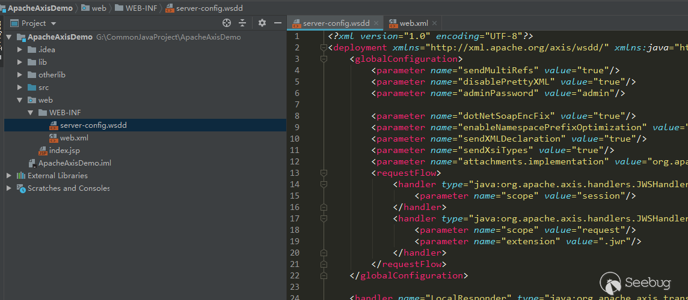
Task: Expand External Libraries node
Action: (x=9, y=176)
